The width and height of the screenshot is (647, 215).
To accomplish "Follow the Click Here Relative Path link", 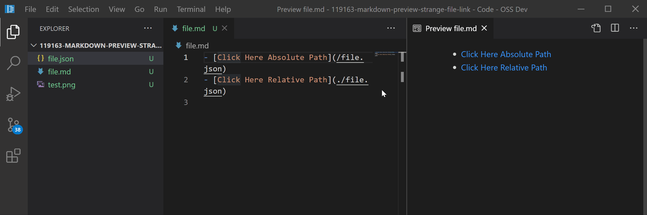I will click(x=504, y=67).
